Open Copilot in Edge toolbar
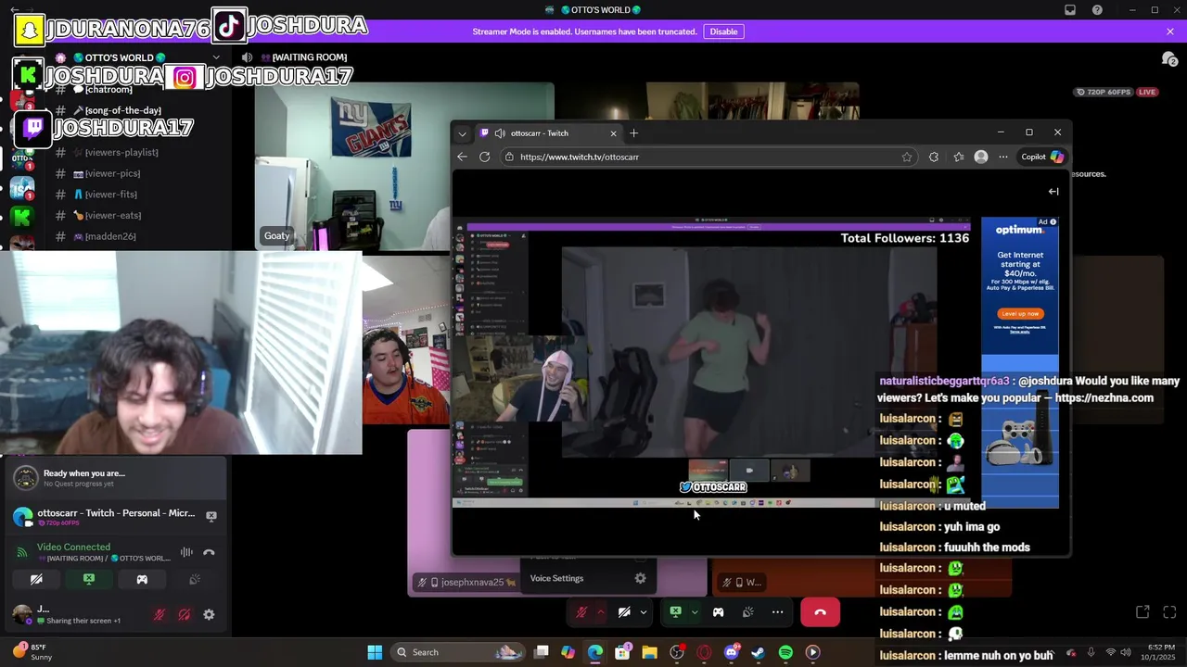Image resolution: width=1187 pixels, height=667 pixels. coord(1042,157)
